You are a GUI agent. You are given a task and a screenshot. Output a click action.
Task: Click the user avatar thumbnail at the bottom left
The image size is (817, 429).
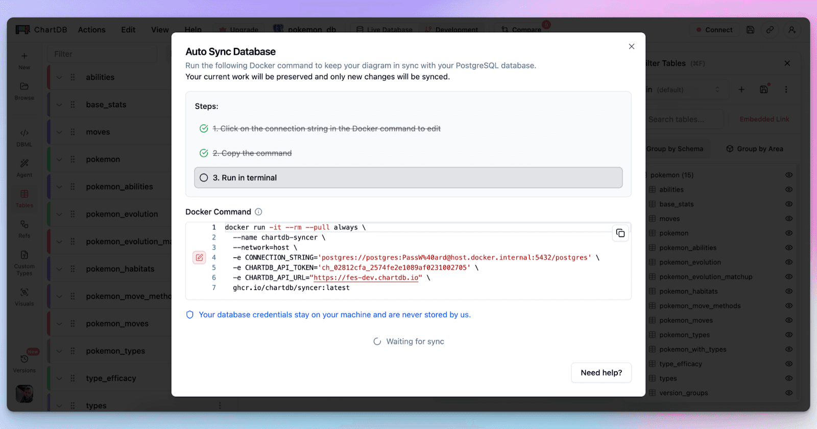coord(25,394)
